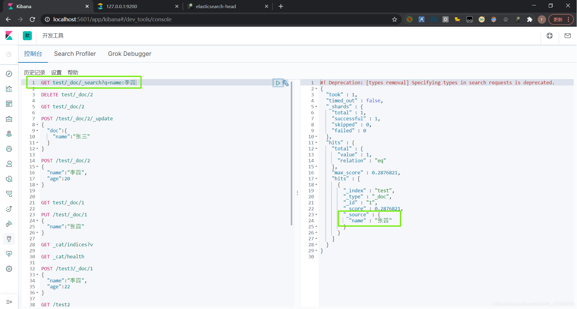
Task: Collapse request block at editor line 8
Action: [37, 125]
